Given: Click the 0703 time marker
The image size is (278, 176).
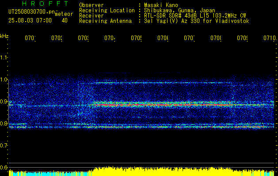Looking at the screenshot, I should (84, 38).
